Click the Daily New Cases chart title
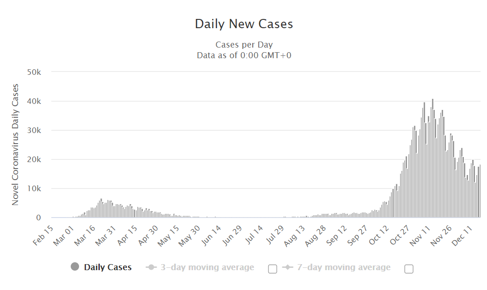 (x=244, y=24)
